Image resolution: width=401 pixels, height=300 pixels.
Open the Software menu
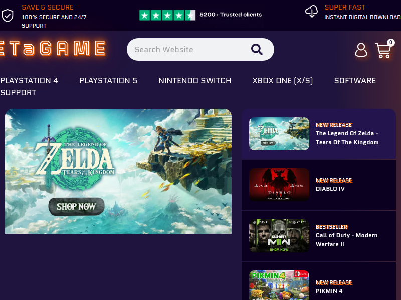(x=355, y=81)
